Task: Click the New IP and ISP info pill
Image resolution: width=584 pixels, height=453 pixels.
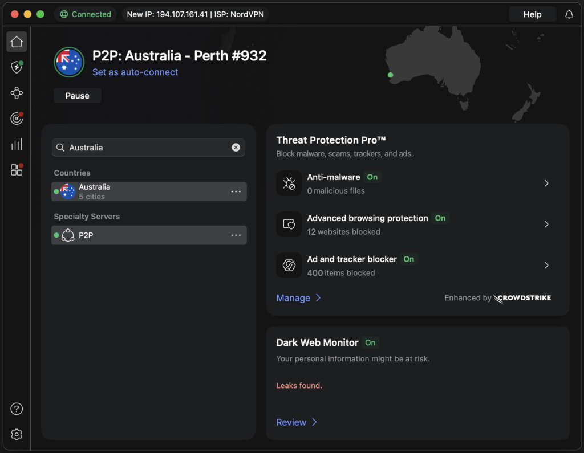Action: tap(195, 14)
